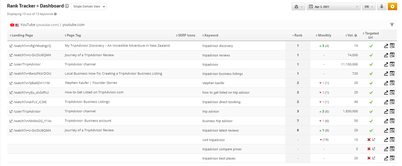The image size is (402, 166).
Task: Open the table filter funnel
Action: coord(392,24)
